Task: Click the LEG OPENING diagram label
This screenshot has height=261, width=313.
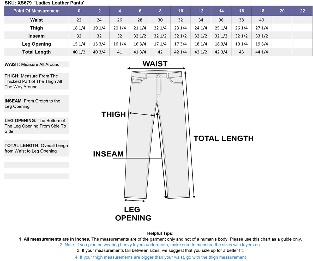Action: [x=133, y=214]
